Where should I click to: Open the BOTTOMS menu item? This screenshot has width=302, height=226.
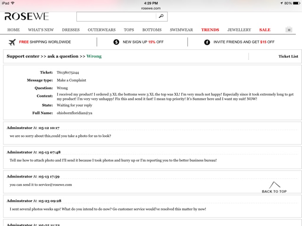pyautogui.click(x=152, y=30)
